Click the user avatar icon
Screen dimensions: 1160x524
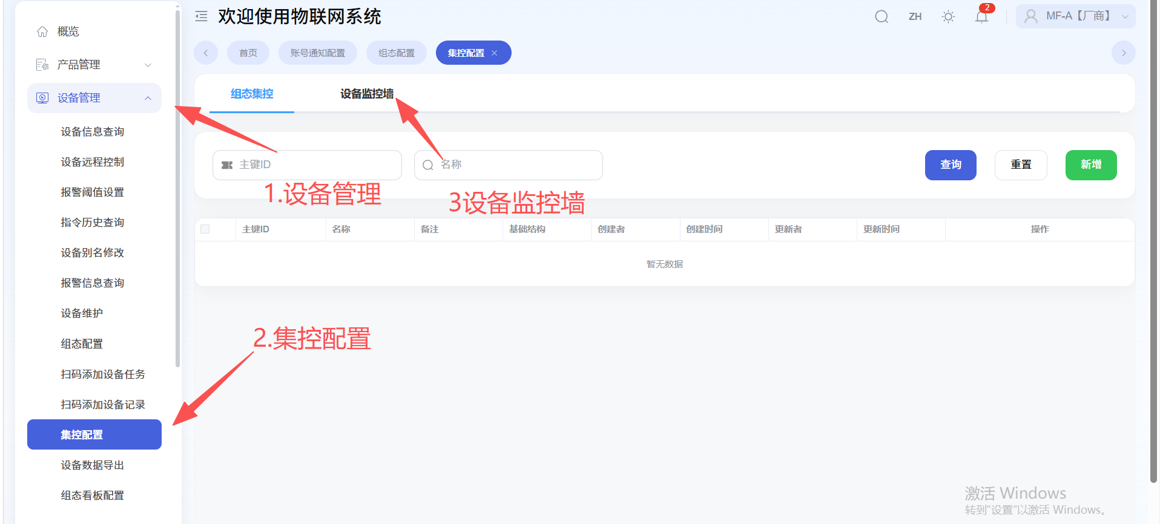[x=1030, y=16]
